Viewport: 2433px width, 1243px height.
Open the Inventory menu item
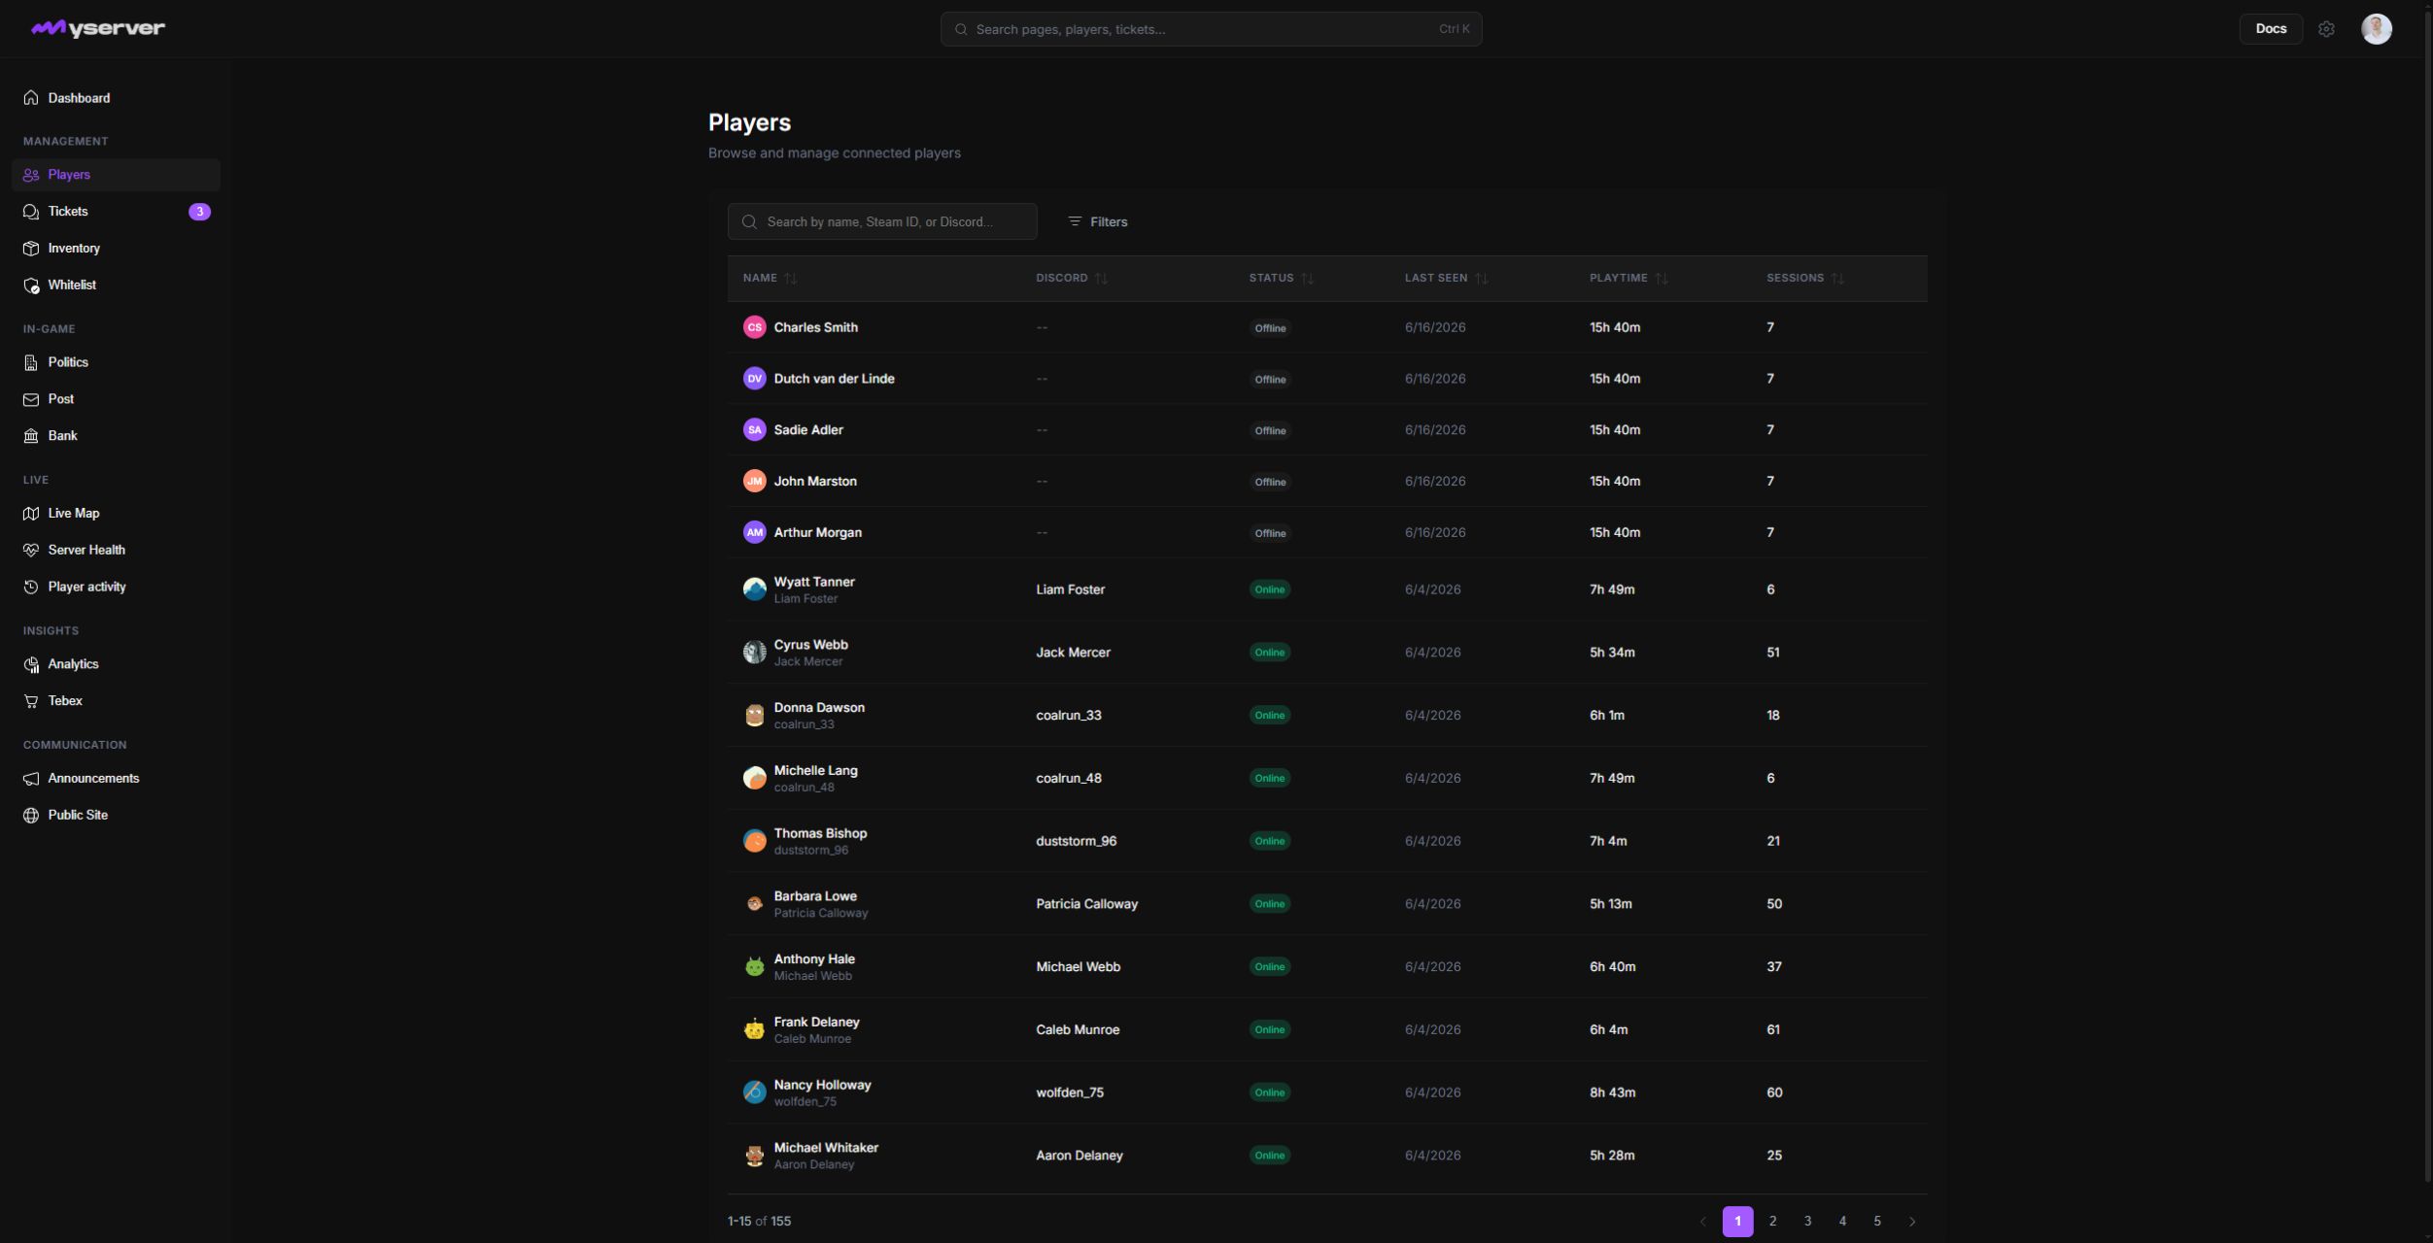pos(116,249)
